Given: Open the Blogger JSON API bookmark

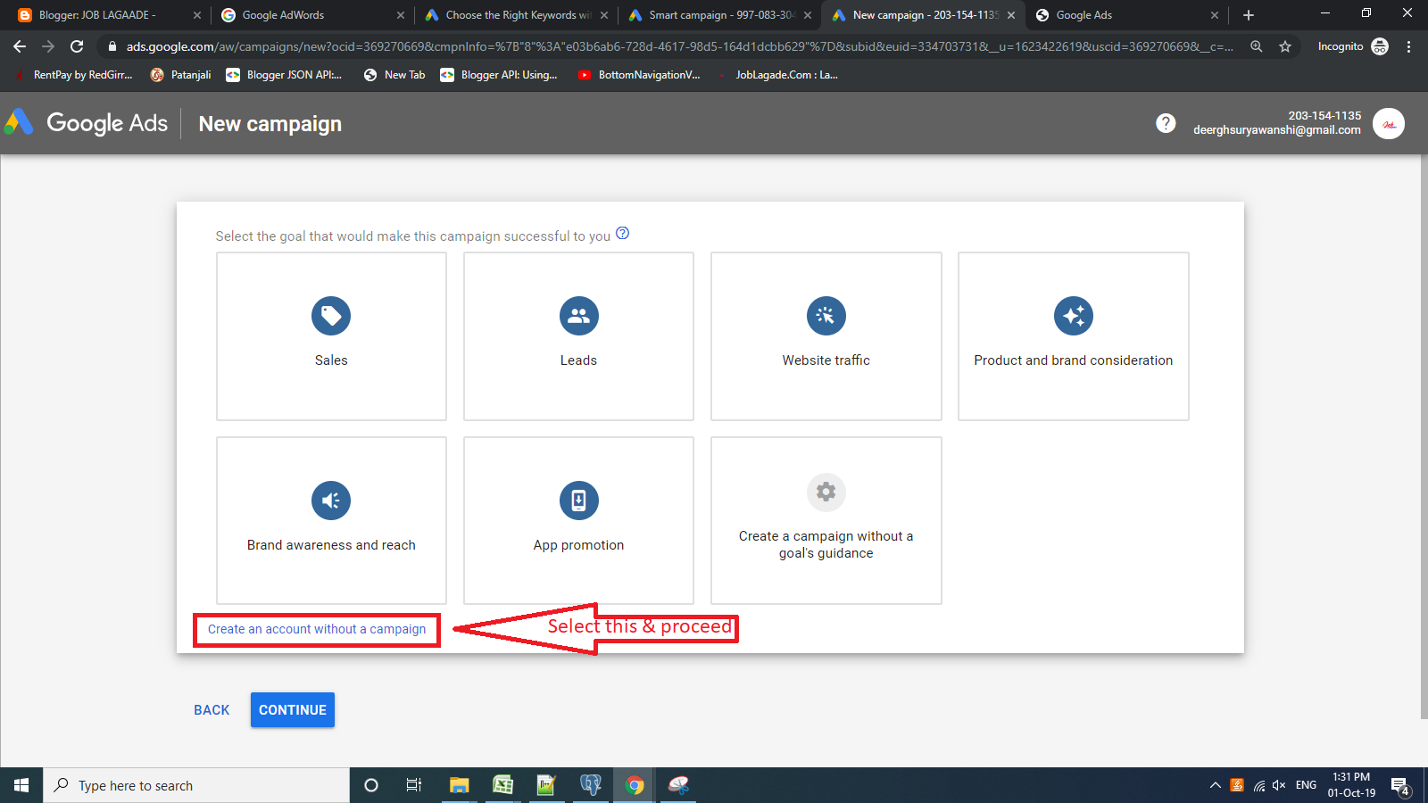Looking at the screenshot, I should pos(284,75).
